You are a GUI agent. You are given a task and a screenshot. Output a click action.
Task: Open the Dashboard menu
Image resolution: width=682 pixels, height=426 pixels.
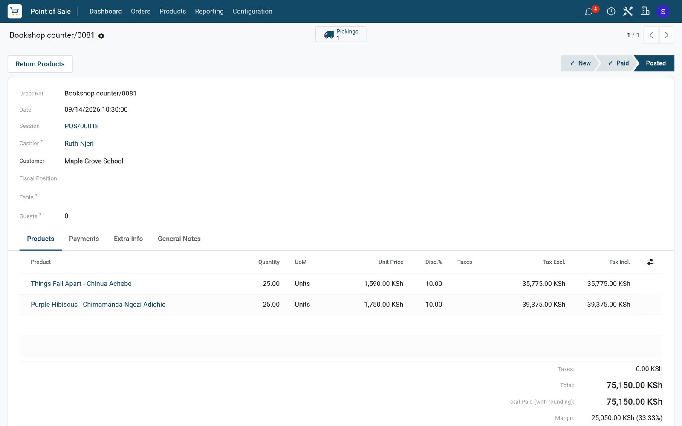106,12
